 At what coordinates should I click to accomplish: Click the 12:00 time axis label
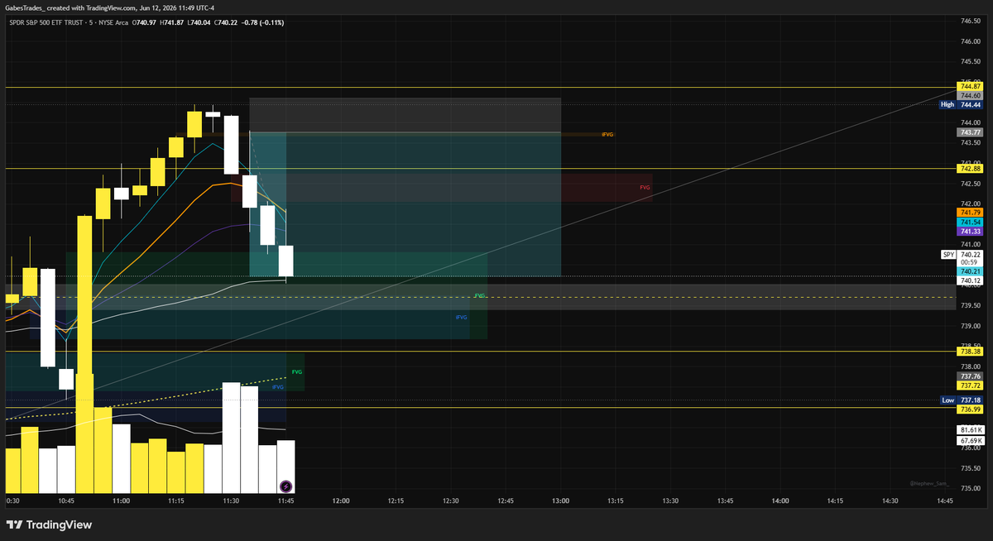click(x=341, y=501)
